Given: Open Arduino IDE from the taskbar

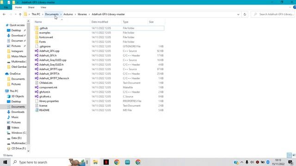Looking at the screenshot, I should [128, 162].
